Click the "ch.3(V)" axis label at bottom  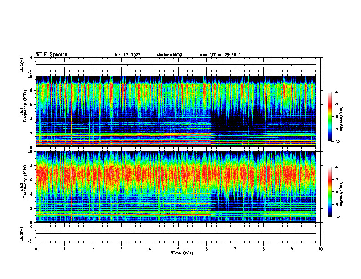click(22, 234)
